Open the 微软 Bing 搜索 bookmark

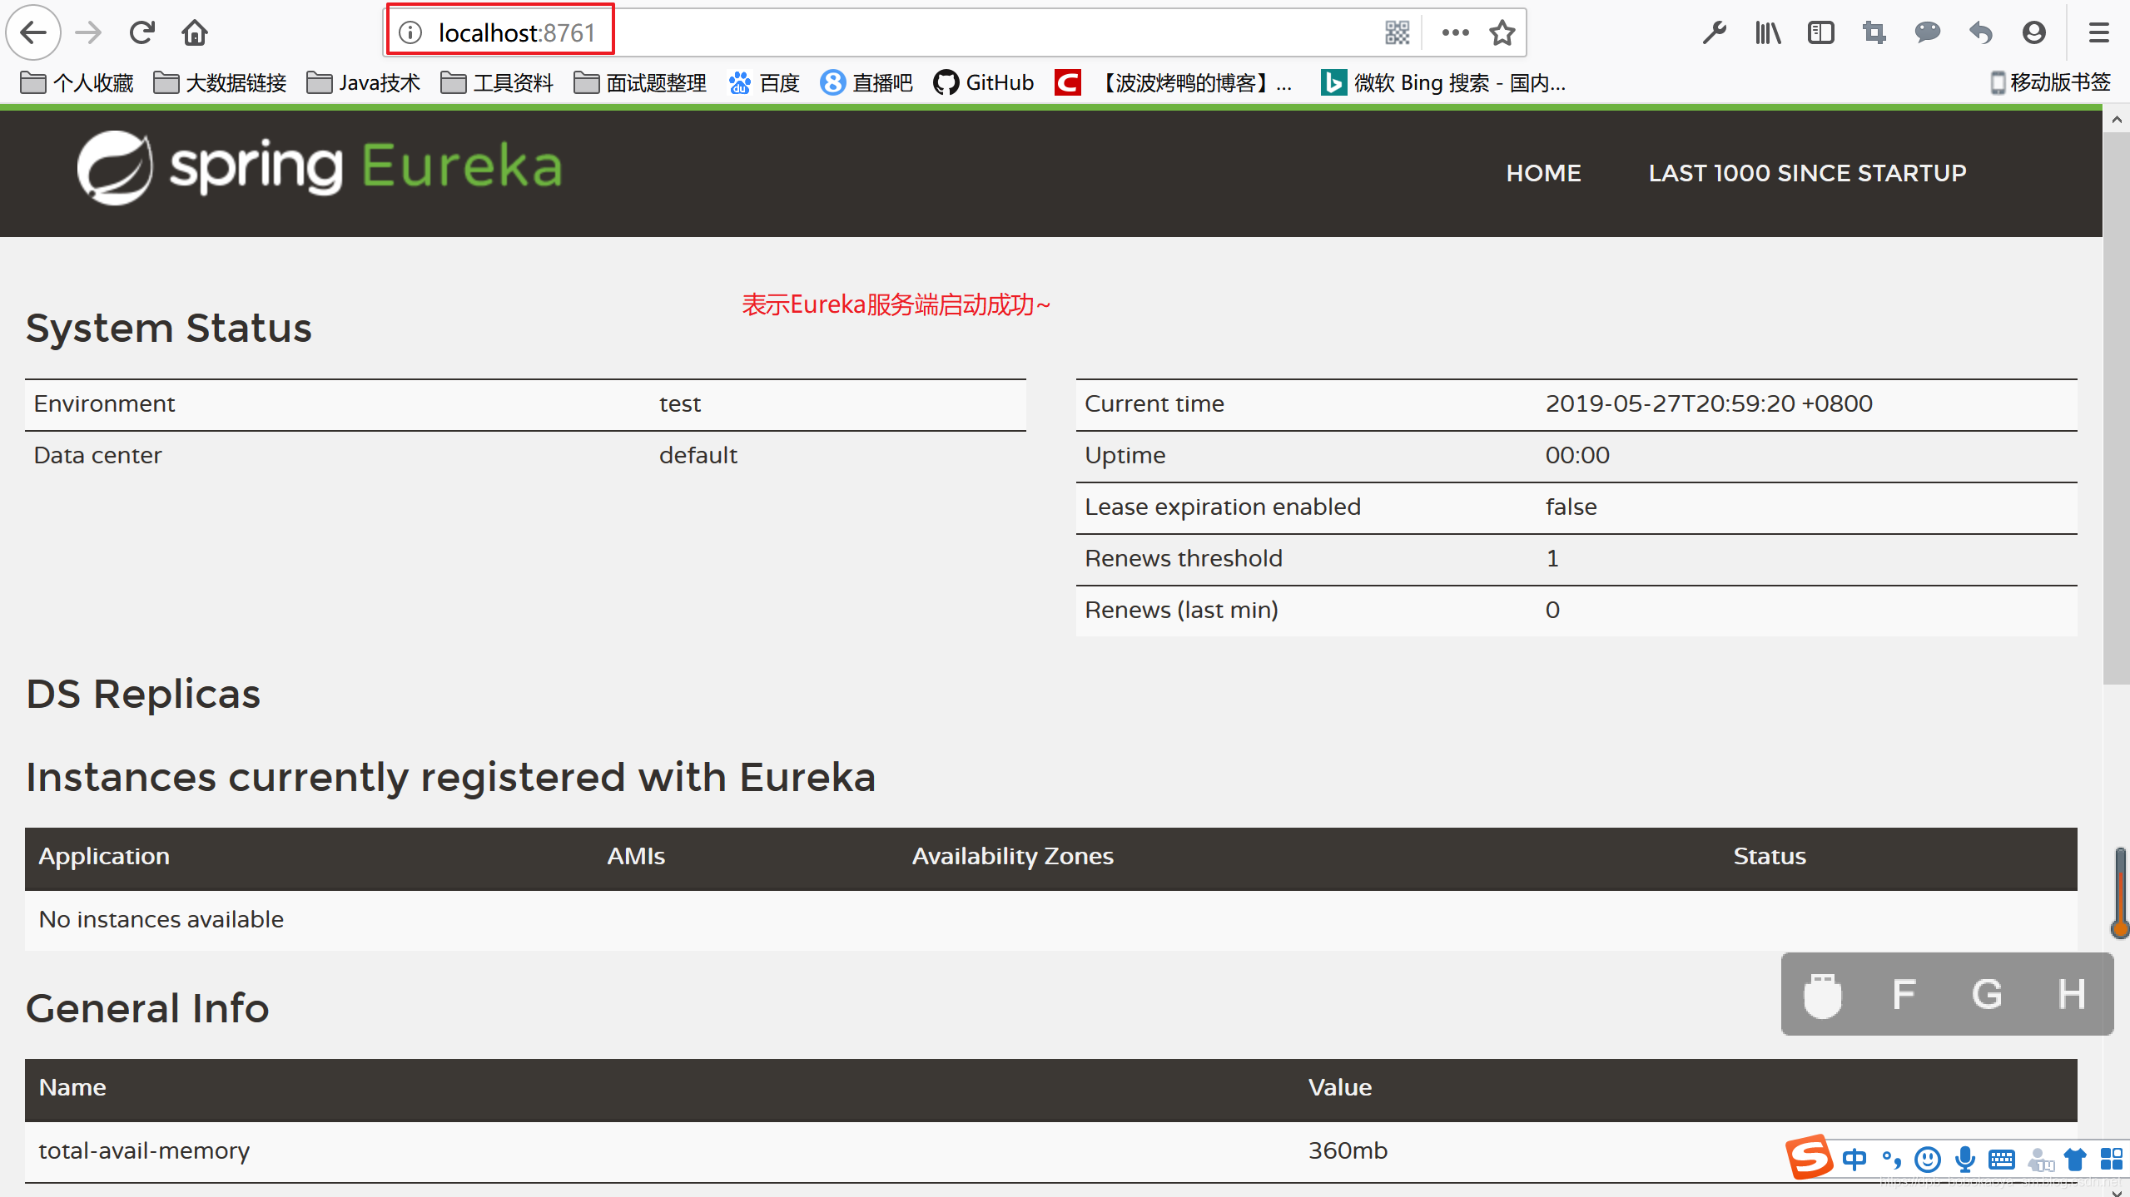coord(1443,82)
